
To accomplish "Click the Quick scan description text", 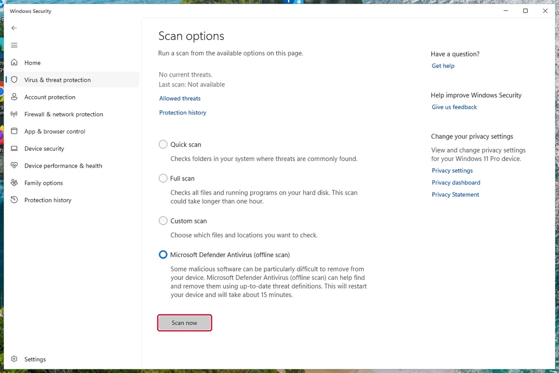I will pos(264,158).
